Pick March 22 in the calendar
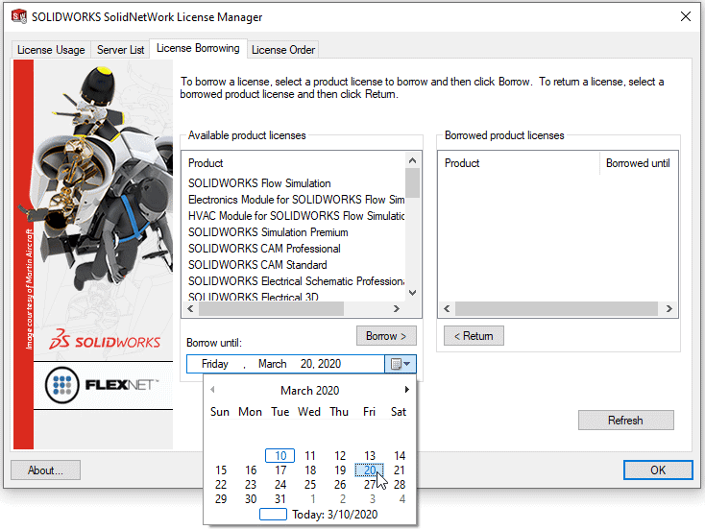The width and height of the screenshot is (705, 530). pyautogui.click(x=221, y=485)
